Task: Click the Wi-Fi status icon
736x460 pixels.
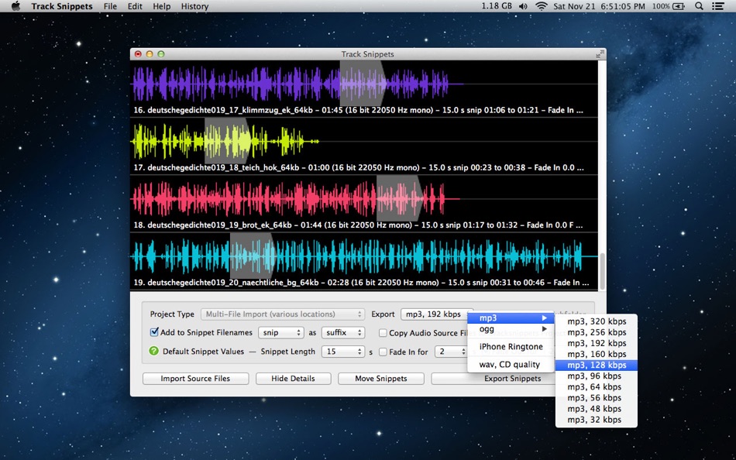Action: 543,6
